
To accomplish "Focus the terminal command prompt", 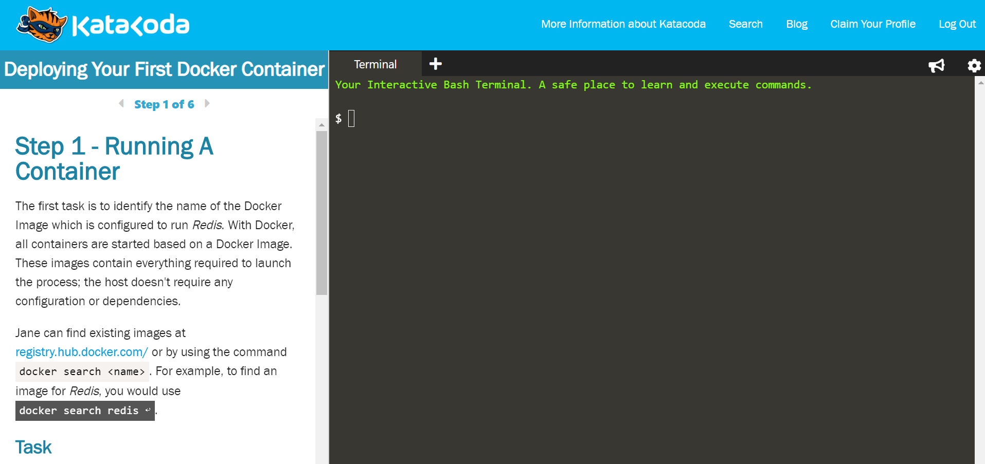I will (x=351, y=119).
